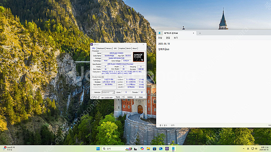Open File Explorer from the taskbar

(x=148, y=149)
